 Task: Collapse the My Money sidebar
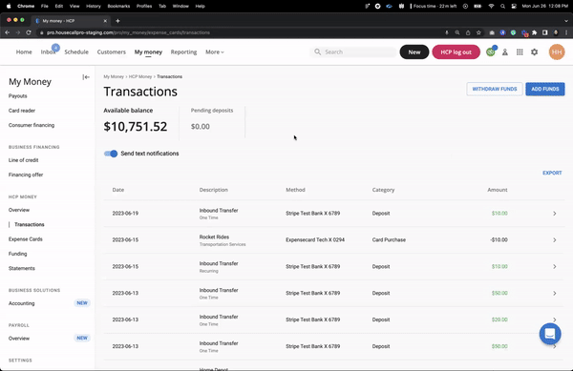[86, 77]
